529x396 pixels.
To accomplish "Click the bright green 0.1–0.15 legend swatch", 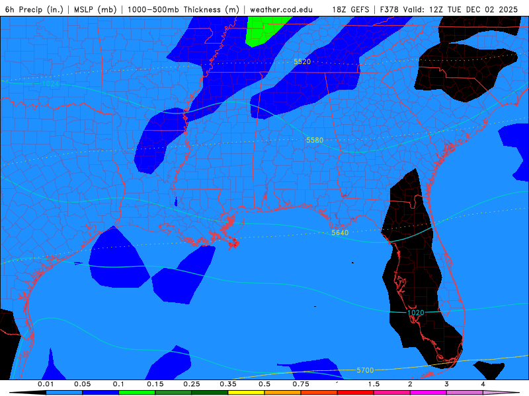I will tap(137, 393).
